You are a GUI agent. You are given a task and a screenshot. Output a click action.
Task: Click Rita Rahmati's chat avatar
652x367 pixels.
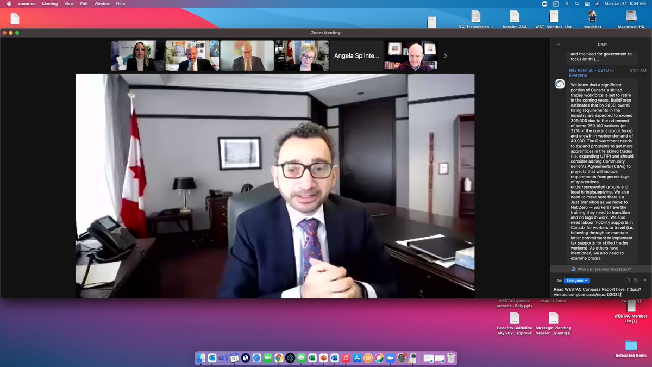coord(560,84)
